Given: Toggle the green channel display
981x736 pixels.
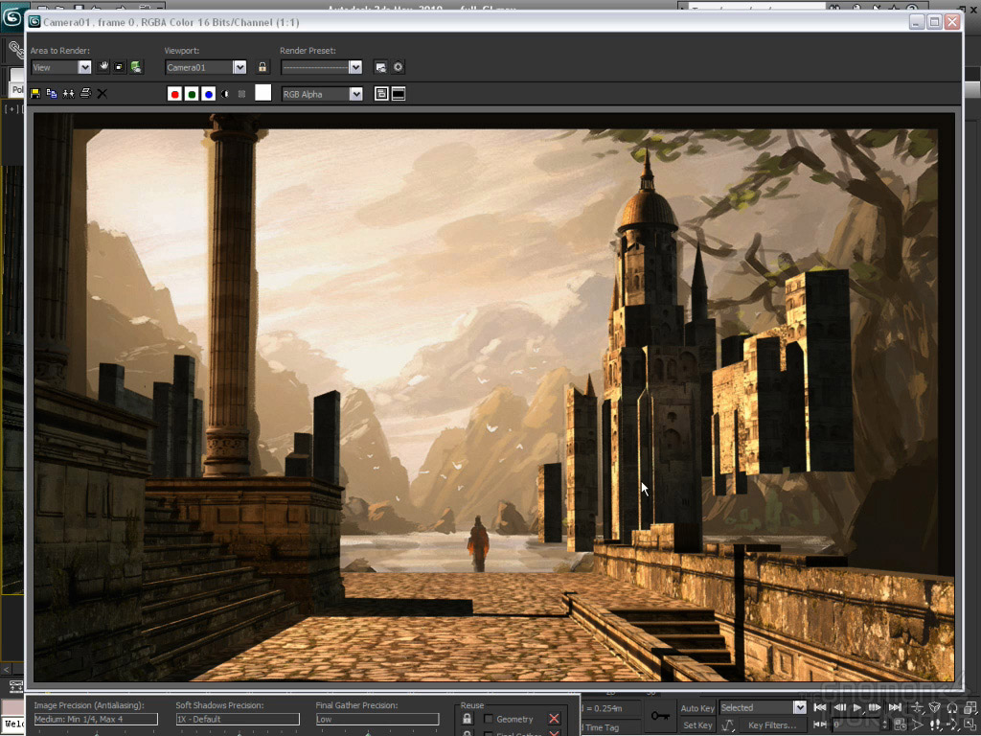Looking at the screenshot, I should coord(192,94).
